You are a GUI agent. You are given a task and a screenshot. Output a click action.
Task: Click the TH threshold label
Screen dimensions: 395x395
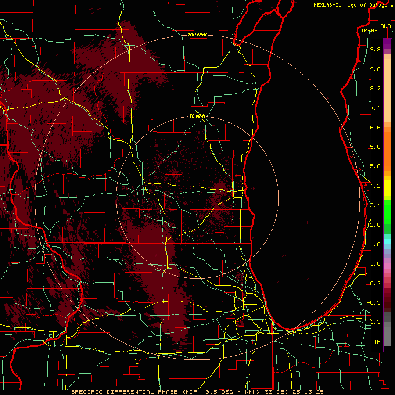point(377,342)
